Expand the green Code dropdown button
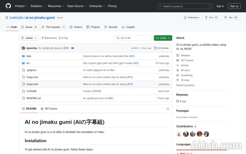This screenshot has height=154, width=246. pyautogui.click(x=163, y=38)
